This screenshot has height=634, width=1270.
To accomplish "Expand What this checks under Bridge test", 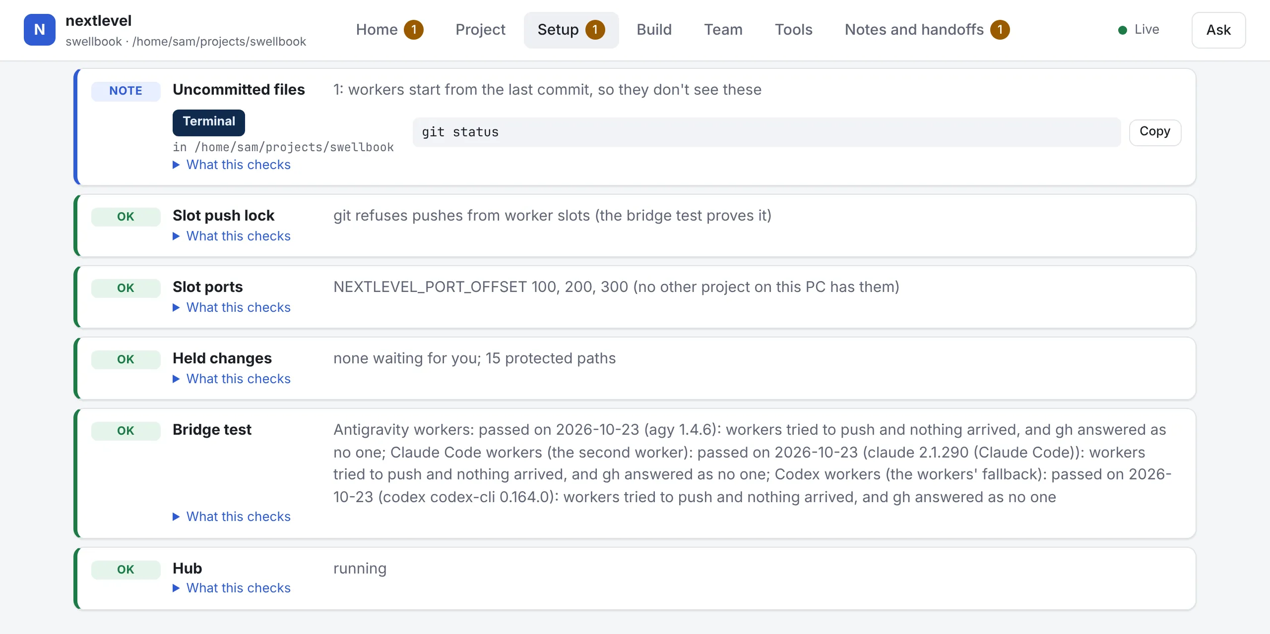I will 232,517.
